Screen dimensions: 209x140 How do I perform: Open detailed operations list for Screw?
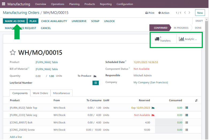point(187,130)
